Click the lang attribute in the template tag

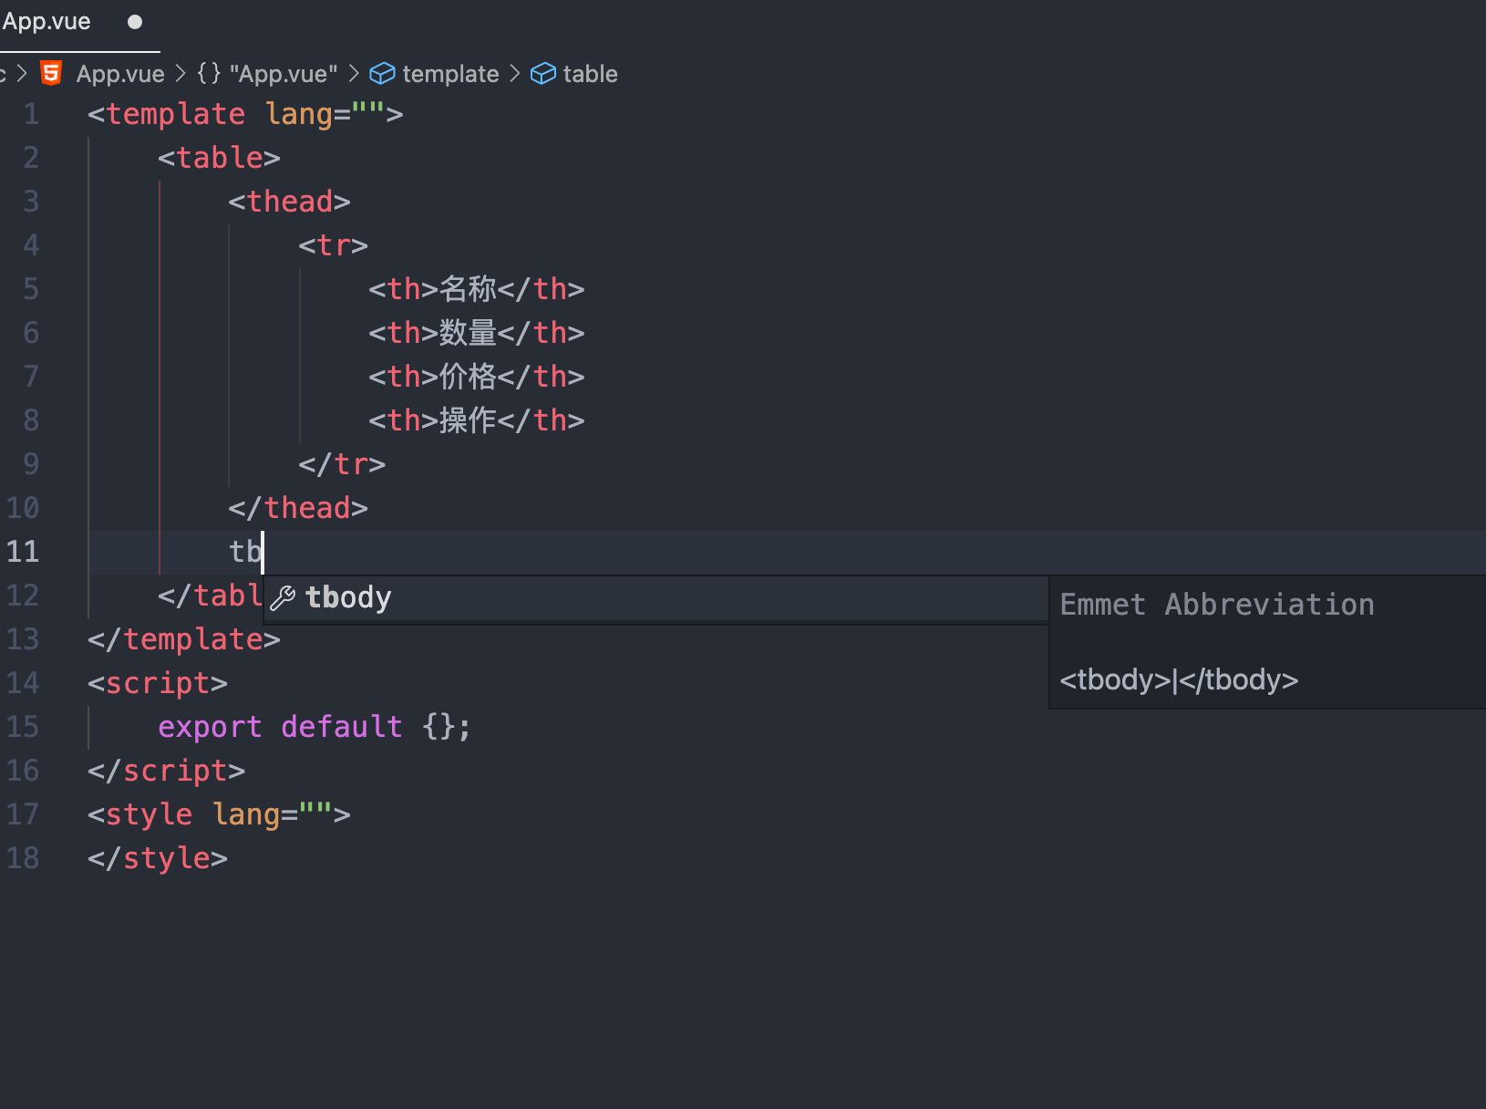point(301,113)
